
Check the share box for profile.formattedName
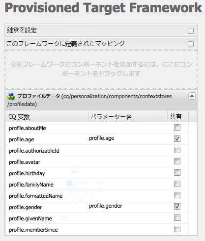[x=177, y=195]
